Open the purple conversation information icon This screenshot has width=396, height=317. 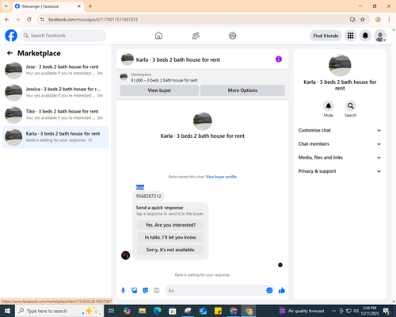[279, 59]
